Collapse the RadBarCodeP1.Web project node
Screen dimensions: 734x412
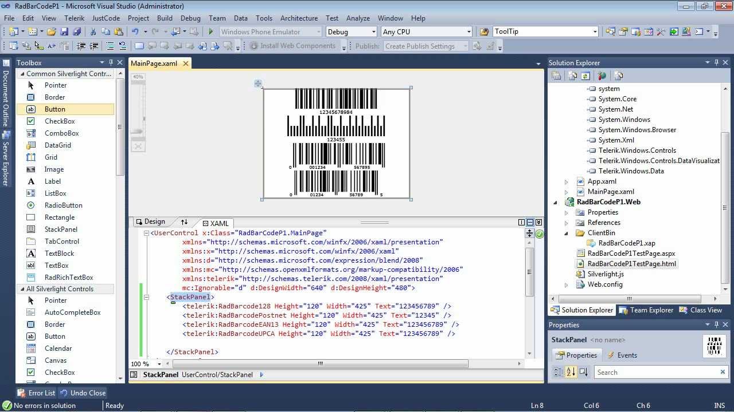point(555,202)
